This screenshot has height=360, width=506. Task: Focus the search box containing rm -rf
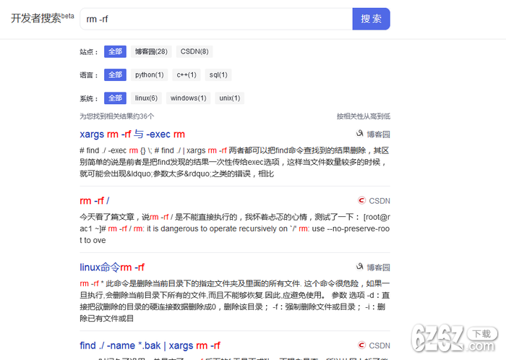[216, 19]
